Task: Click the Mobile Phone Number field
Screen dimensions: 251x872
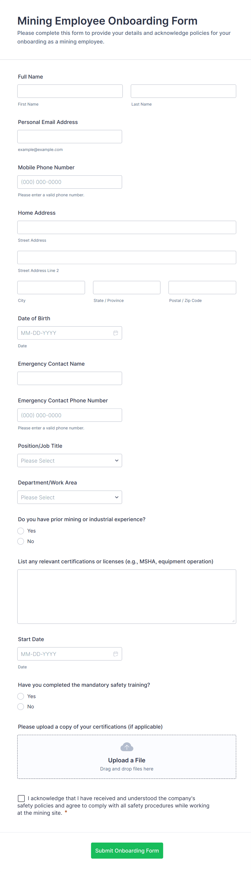Action: click(70, 182)
